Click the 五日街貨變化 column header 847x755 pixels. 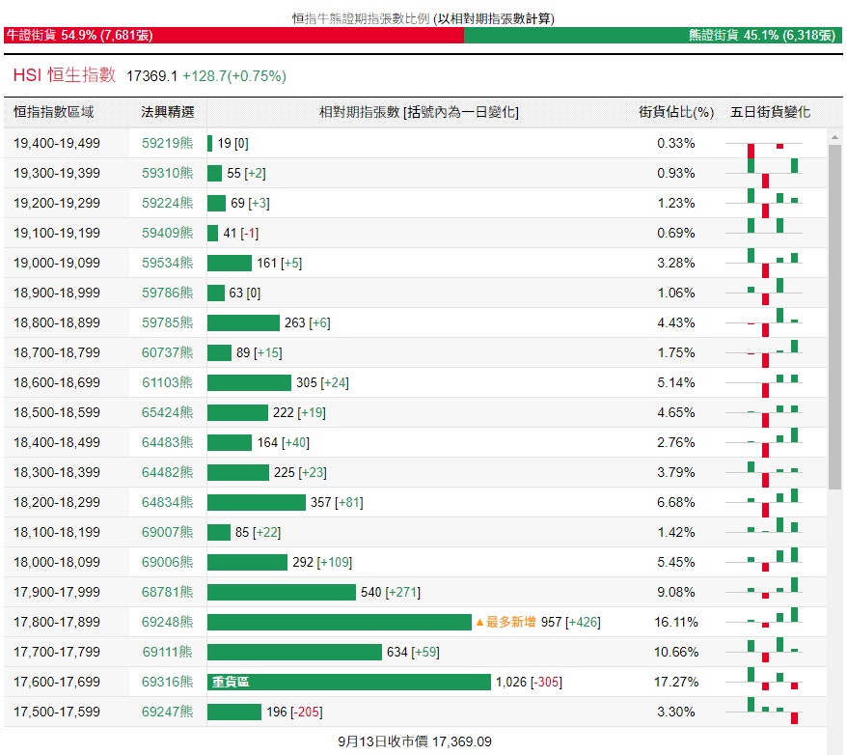(770, 112)
